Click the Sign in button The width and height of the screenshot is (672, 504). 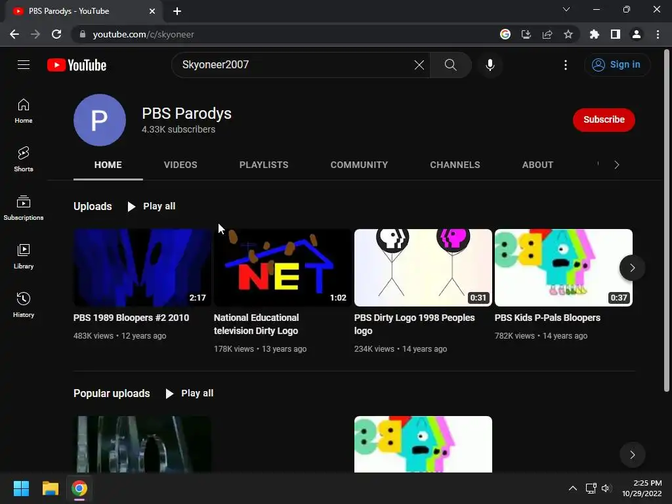coord(617,65)
